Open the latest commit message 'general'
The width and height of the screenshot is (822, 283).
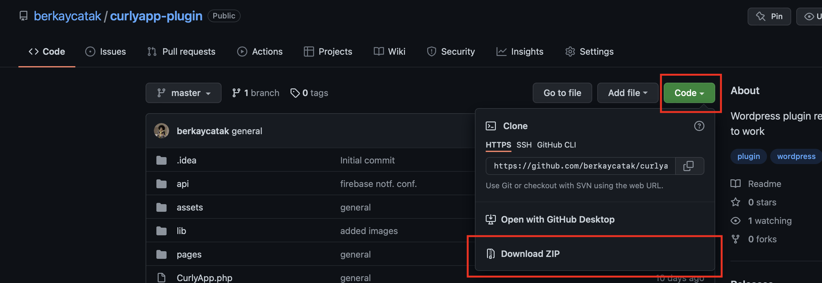tap(247, 131)
